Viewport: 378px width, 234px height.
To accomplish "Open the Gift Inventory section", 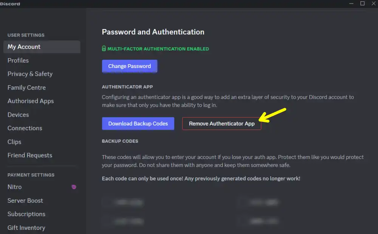I will [x=26, y=228].
